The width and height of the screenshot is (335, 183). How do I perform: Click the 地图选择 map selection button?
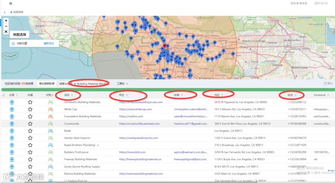(19, 35)
